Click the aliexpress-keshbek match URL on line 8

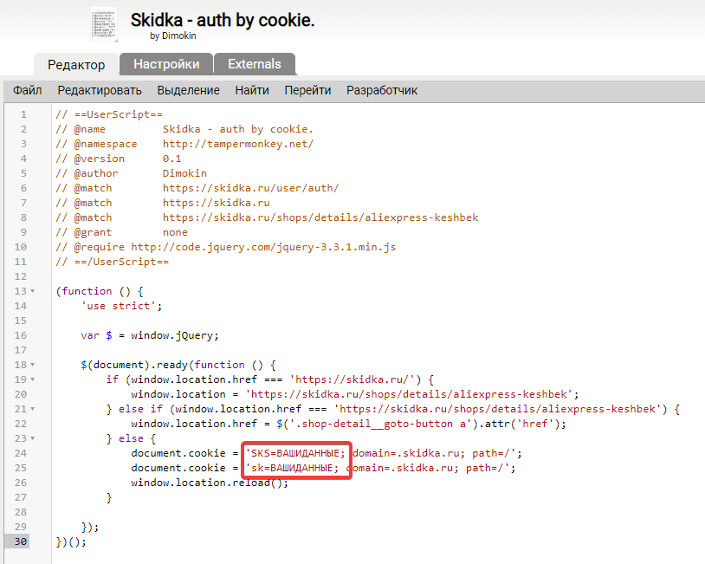(320, 217)
